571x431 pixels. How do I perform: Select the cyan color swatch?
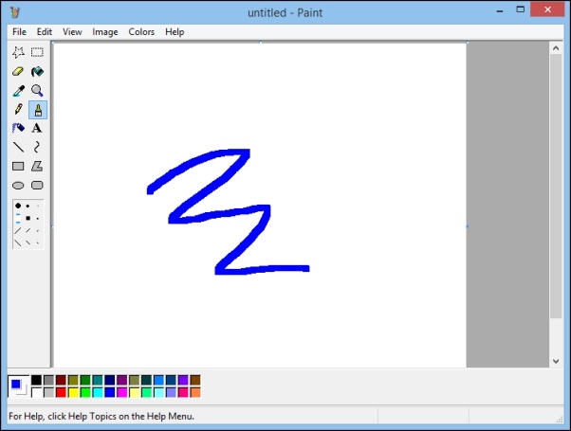(x=98, y=392)
